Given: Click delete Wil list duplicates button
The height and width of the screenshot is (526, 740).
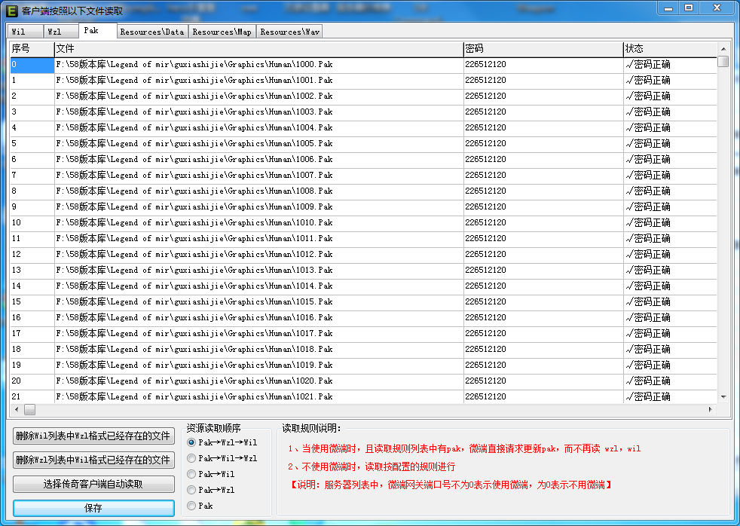Looking at the screenshot, I should tap(93, 436).
